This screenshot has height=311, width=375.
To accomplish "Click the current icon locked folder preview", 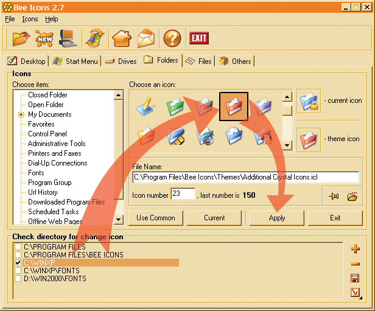I will [309, 101].
